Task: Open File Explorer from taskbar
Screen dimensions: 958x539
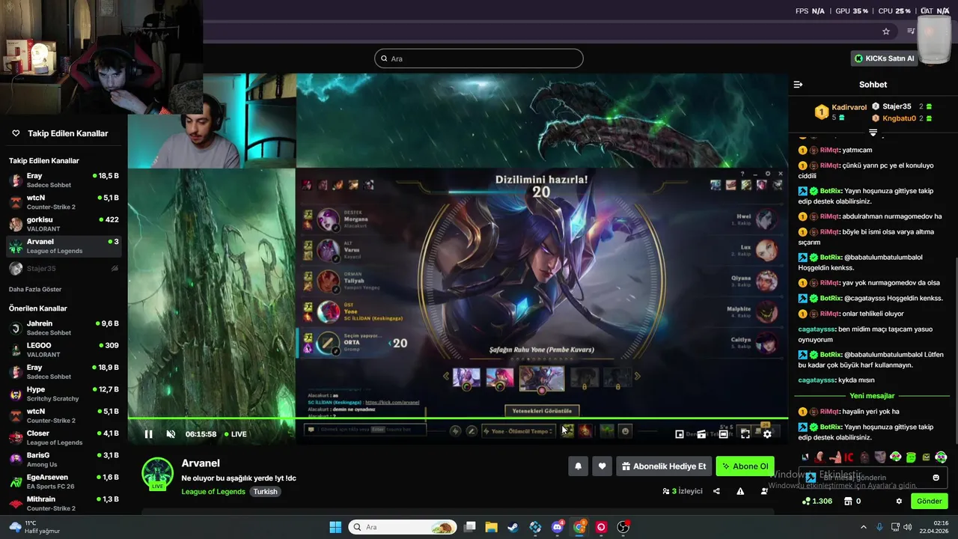Action: coord(491,527)
